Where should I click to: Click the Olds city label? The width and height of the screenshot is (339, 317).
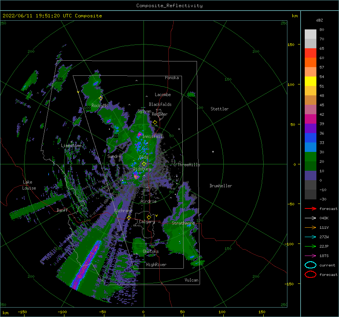(144, 157)
